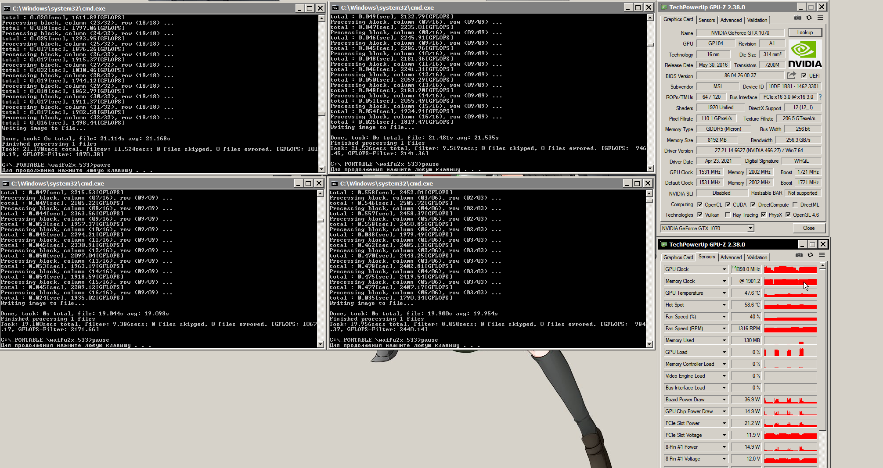Open the Memory Used sensor dropdown
Image resolution: width=883 pixels, height=468 pixels.
(x=724, y=340)
